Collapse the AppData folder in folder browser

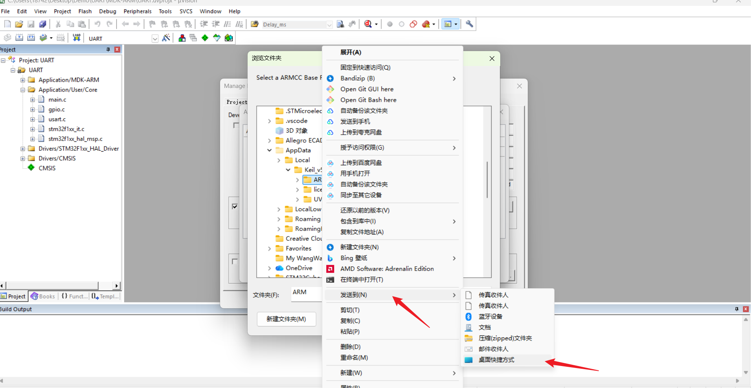(x=269, y=150)
